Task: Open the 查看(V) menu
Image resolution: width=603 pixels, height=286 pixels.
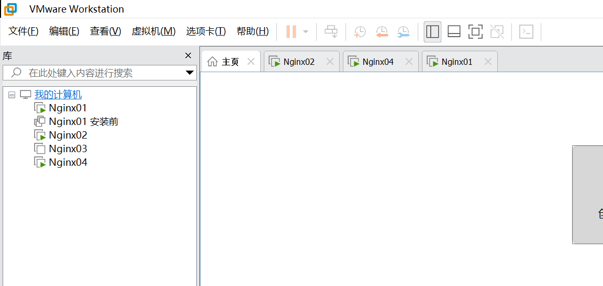Action: tap(105, 31)
